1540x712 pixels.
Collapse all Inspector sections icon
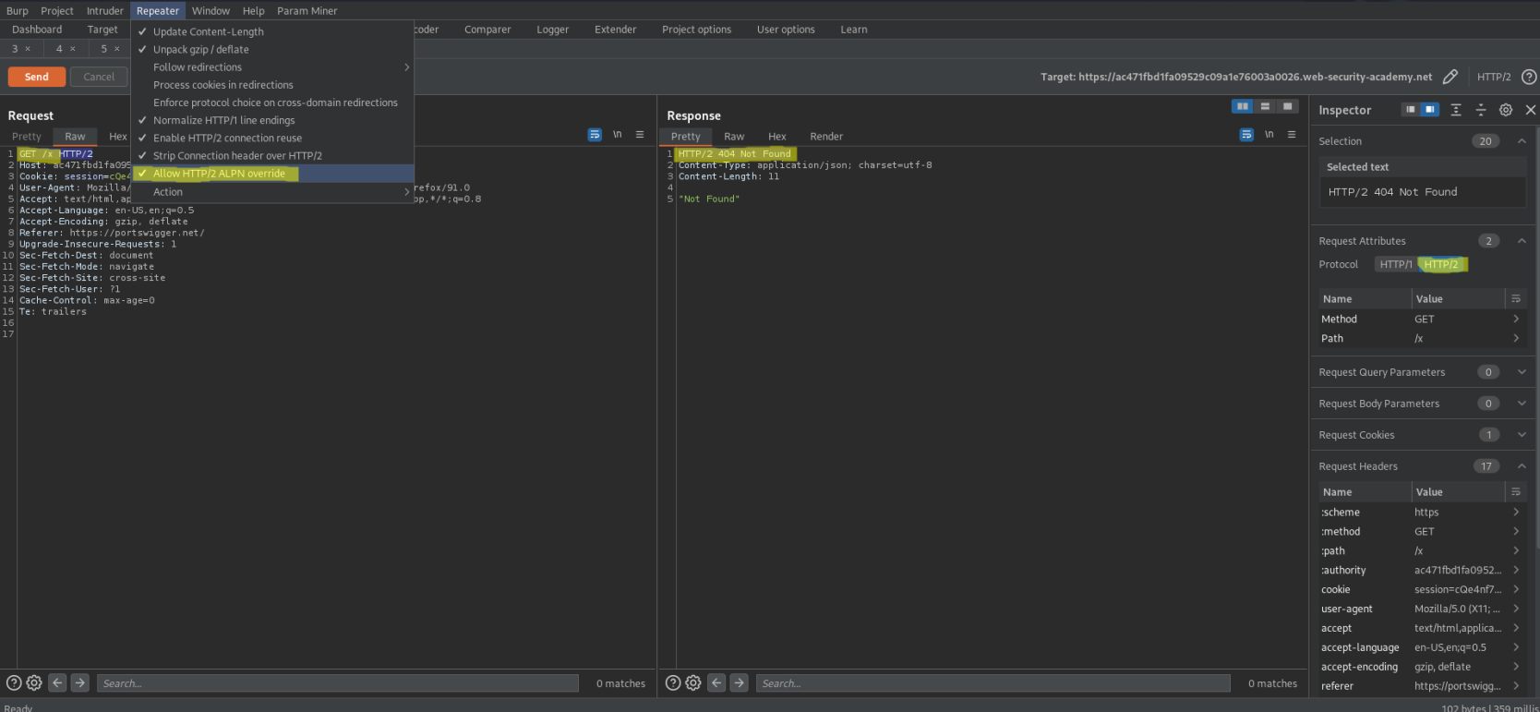pos(1481,110)
